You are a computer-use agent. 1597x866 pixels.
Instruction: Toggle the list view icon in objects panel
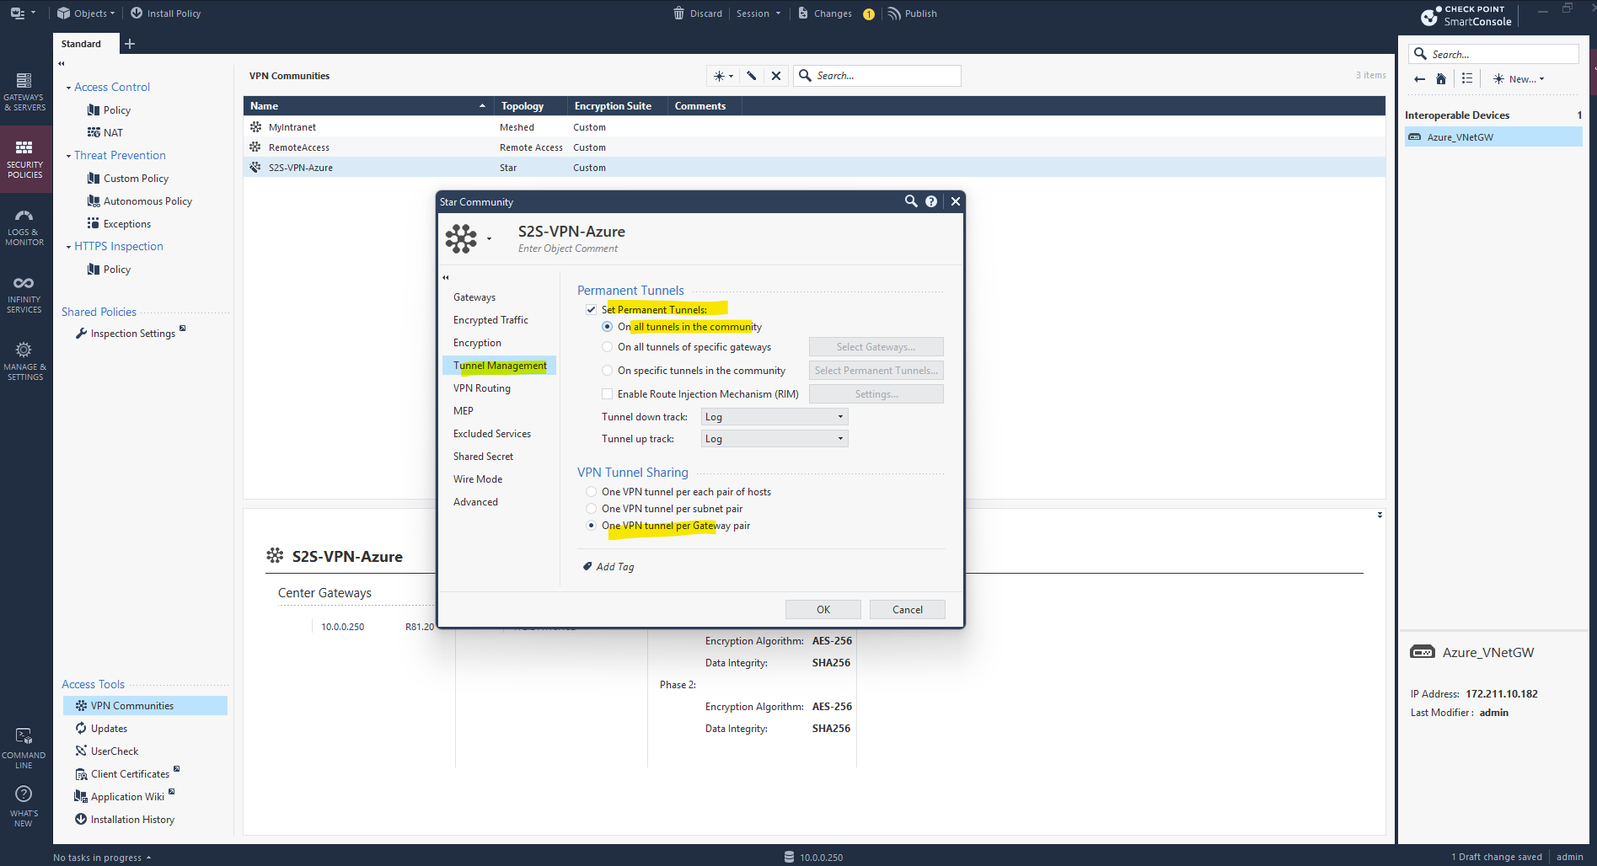1467,78
